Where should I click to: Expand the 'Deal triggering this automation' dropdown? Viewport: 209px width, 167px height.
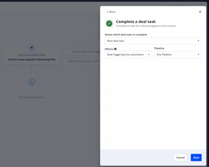(128, 55)
